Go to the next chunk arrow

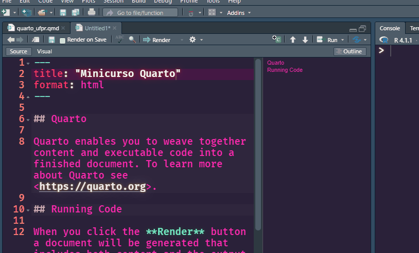(x=305, y=40)
